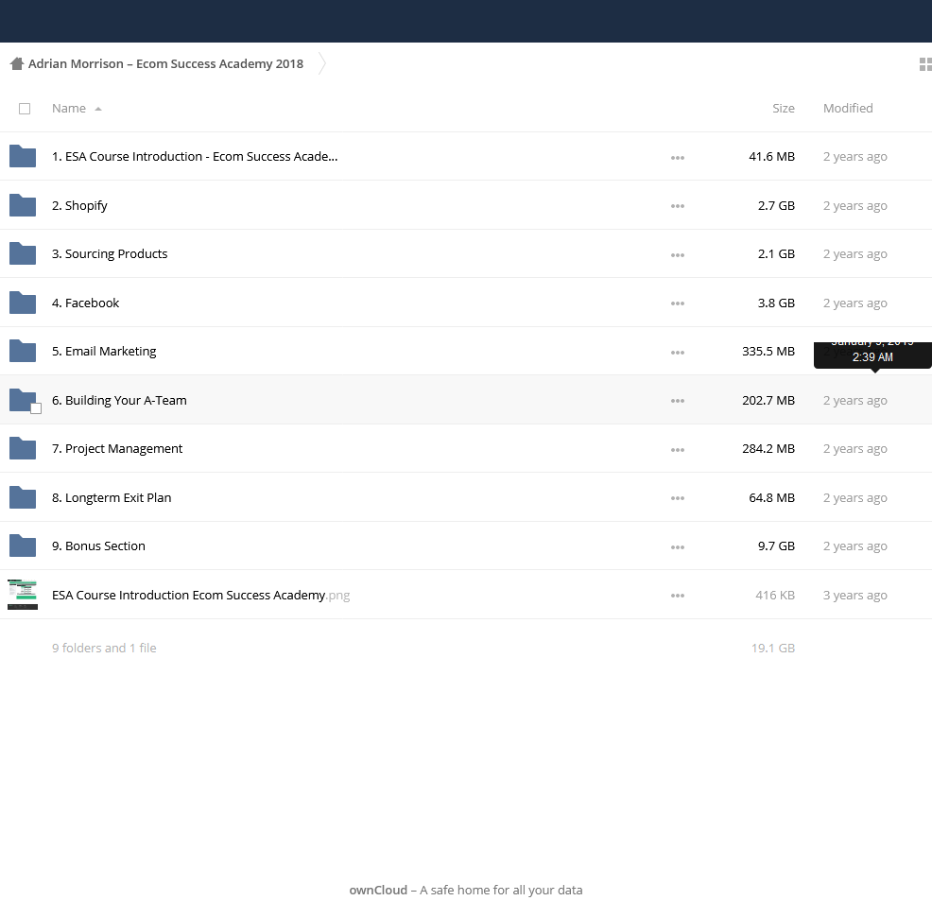
Task: Open the more actions dots for 3. Sourcing Products
Action: (x=678, y=255)
